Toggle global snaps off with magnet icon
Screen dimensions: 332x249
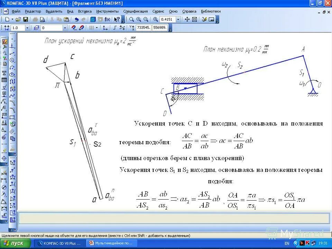[x=81, y=28]
